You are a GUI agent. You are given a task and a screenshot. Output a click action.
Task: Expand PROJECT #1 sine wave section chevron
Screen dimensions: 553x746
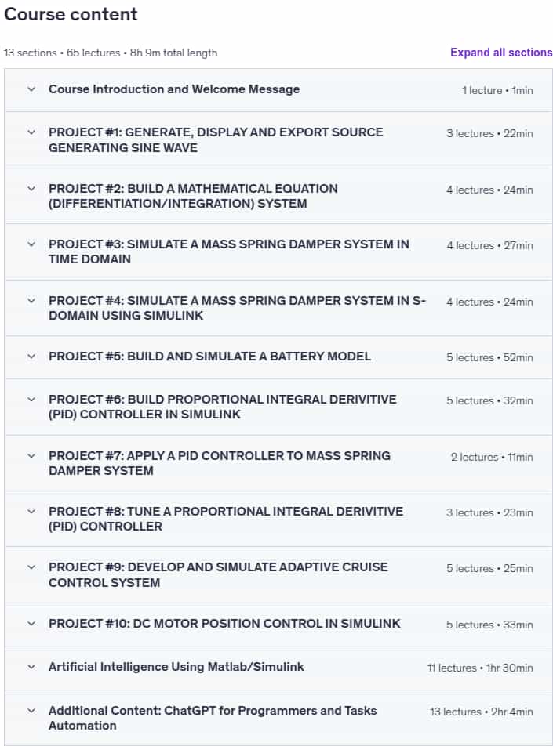point(31,132)
